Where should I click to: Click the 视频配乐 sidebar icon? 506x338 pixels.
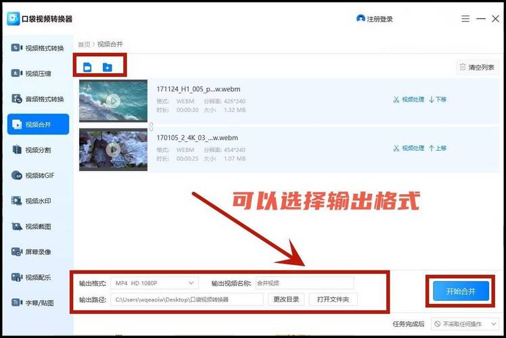[x=16, y=277]
